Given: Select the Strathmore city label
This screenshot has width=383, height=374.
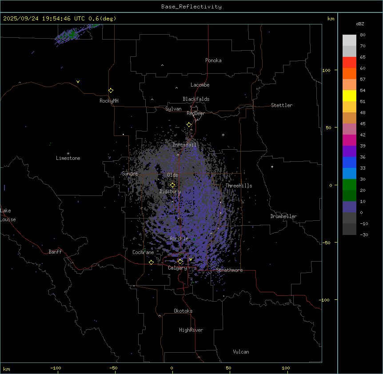Looking at the screenshot, I should [x=229, y=270].
